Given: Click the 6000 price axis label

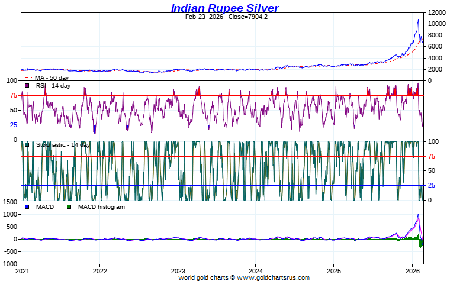Looking at the screenshot, I should click(x=435, y=47).
